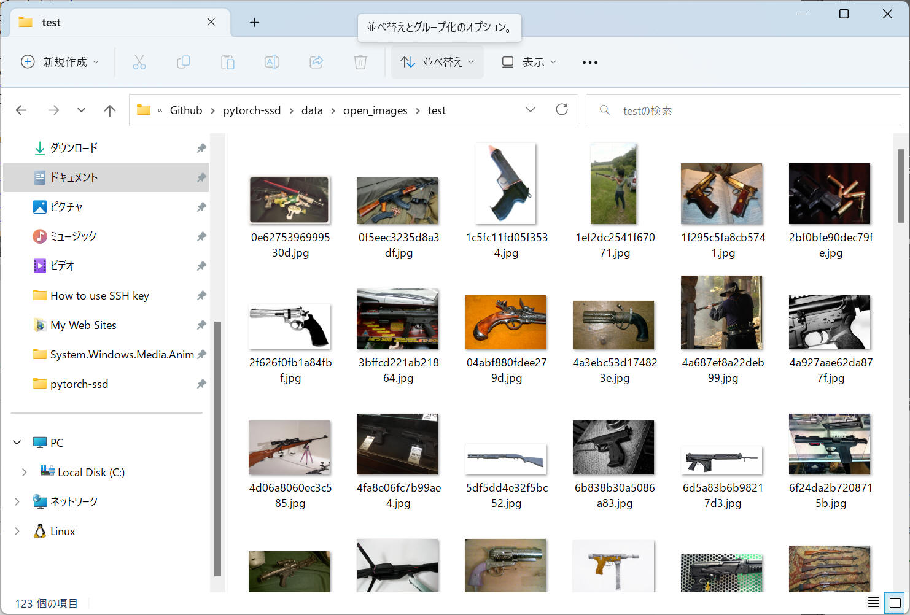The image size is (910, 615).
Task: Click the testの検索 search box
Action: [743, 110]
